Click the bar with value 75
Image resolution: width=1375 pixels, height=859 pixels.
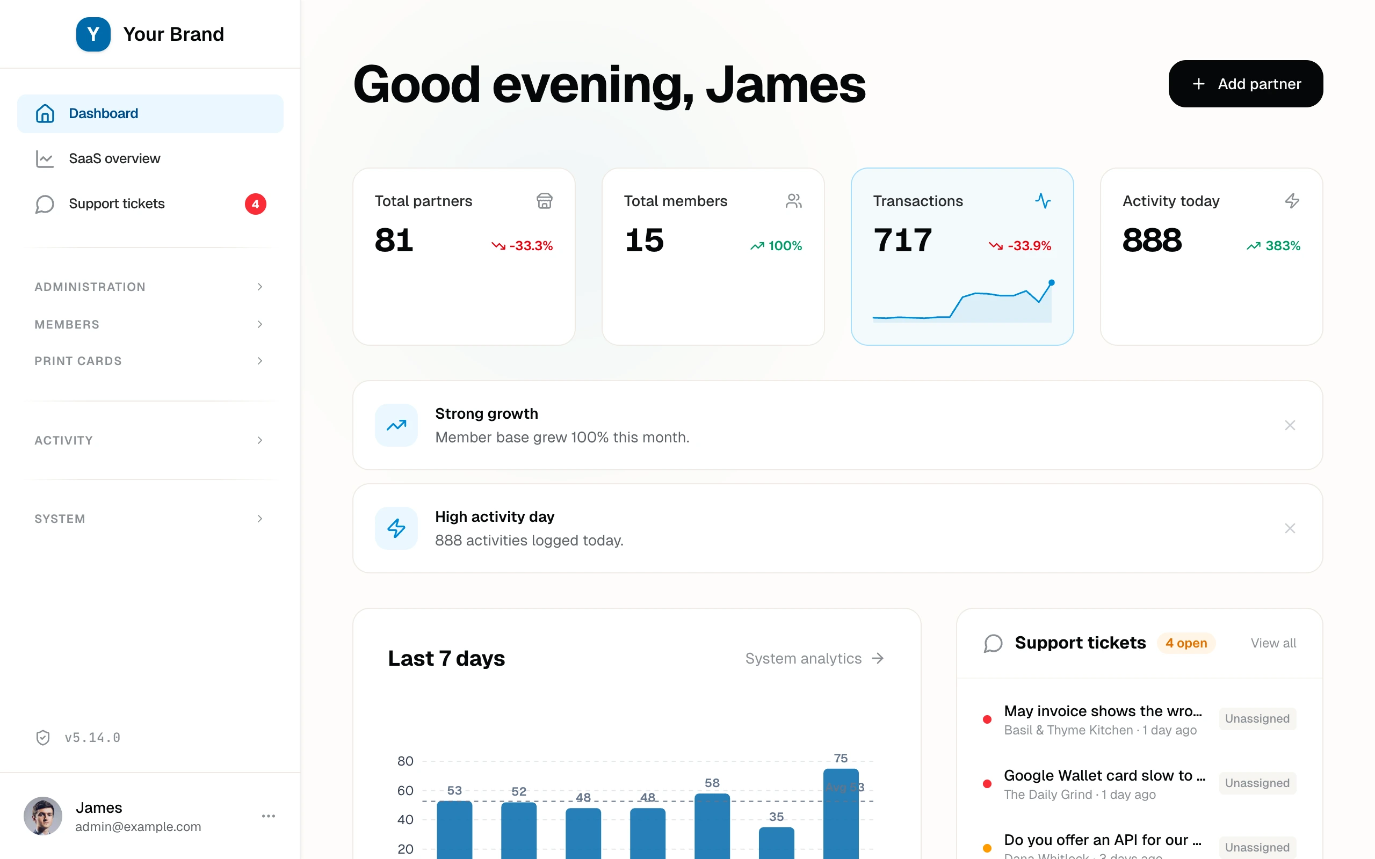coord(841,813)
